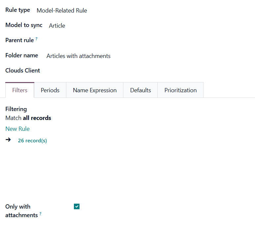Viewport: 255px width, 231px height.
Task: Select the Filters tab
Action: point(20,90)
